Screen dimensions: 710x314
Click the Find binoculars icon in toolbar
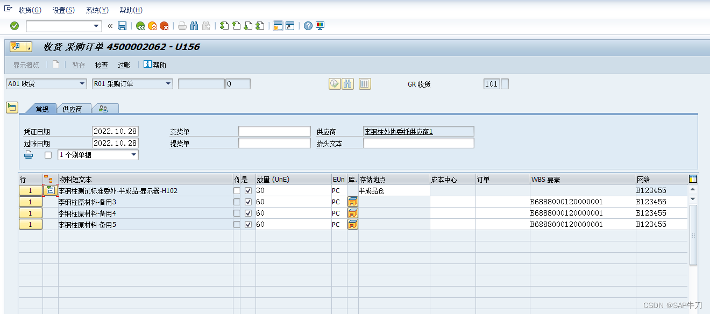pos(194,26)
